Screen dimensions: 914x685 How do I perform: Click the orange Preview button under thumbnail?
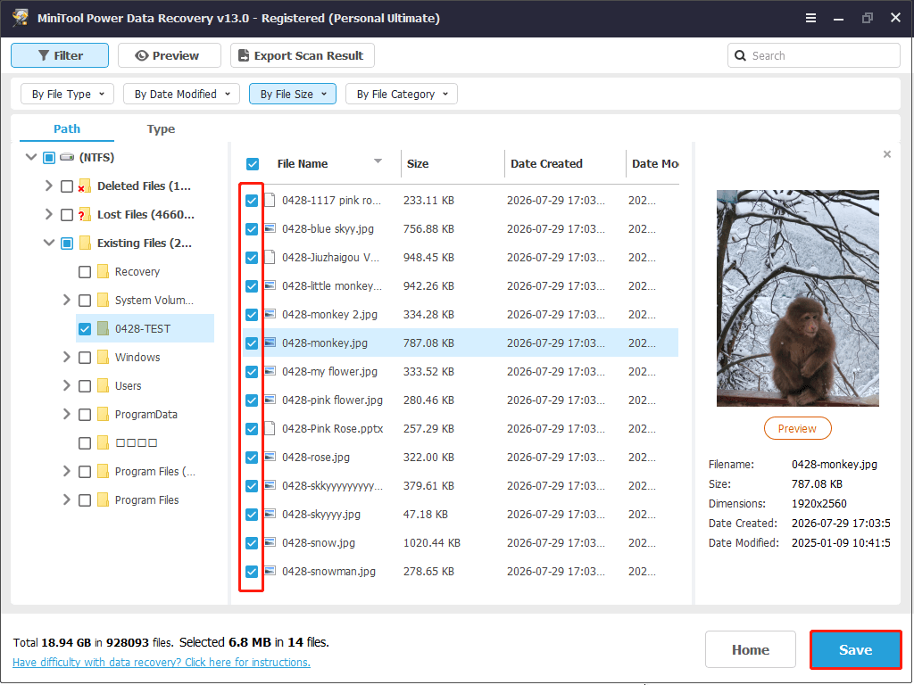tap(797, 429)
